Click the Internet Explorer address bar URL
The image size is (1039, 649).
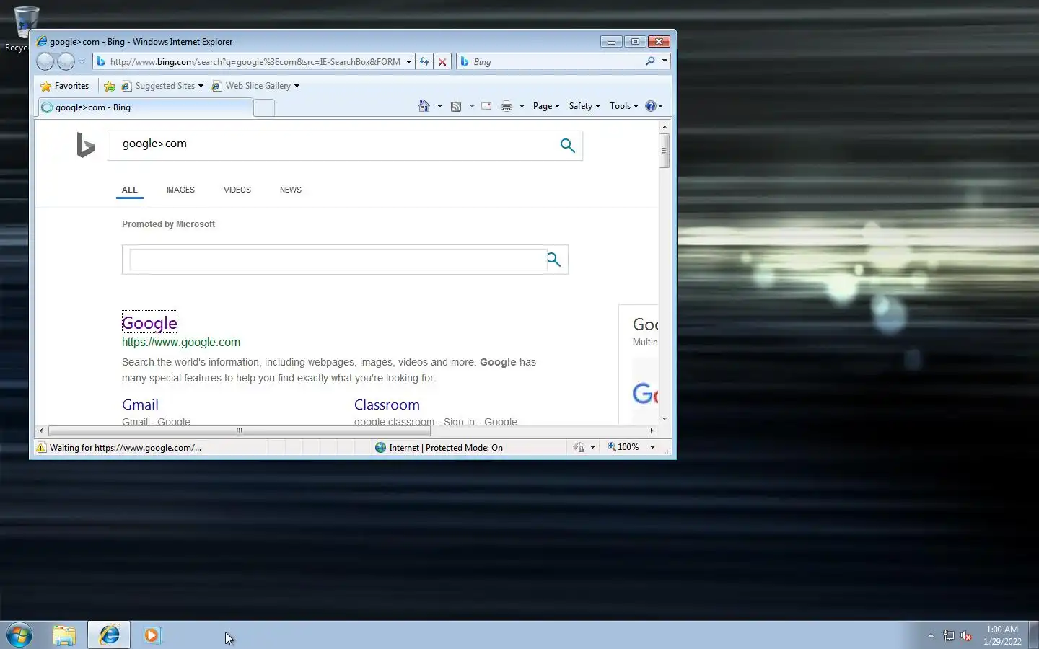[255, 62]
